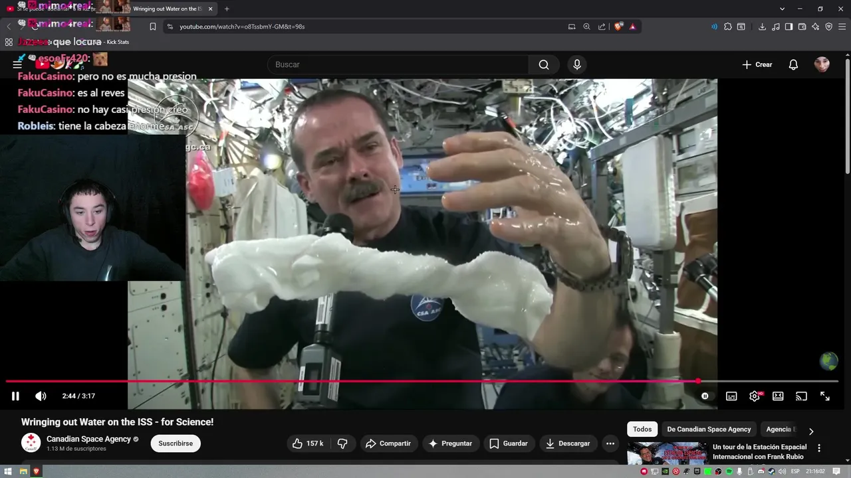This screenshot has height=478, width=851.
Task: Open browser downloads icon
Action: pyautogui.click(x=762, y=27)
